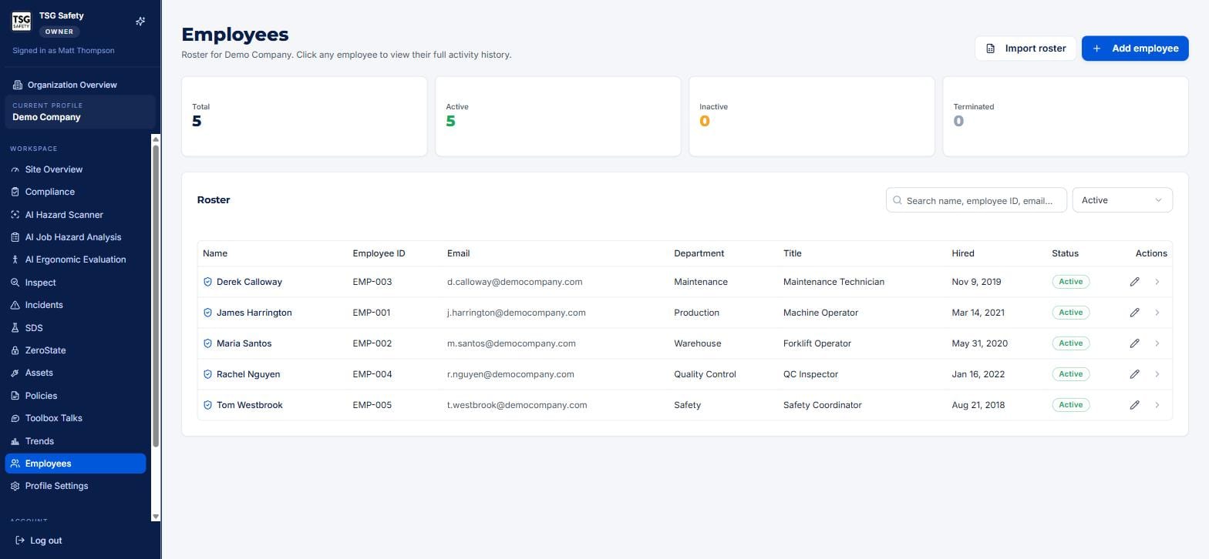Click the Assets wrench icon
The height and width of the screenshot is (559, 1209).
(15, 373)
